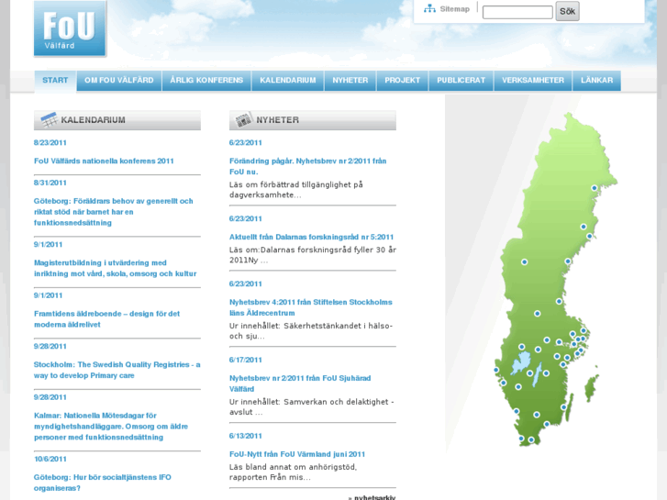Click the FoU Välfärd logo

pyautogui.click(x=71, y=28)
